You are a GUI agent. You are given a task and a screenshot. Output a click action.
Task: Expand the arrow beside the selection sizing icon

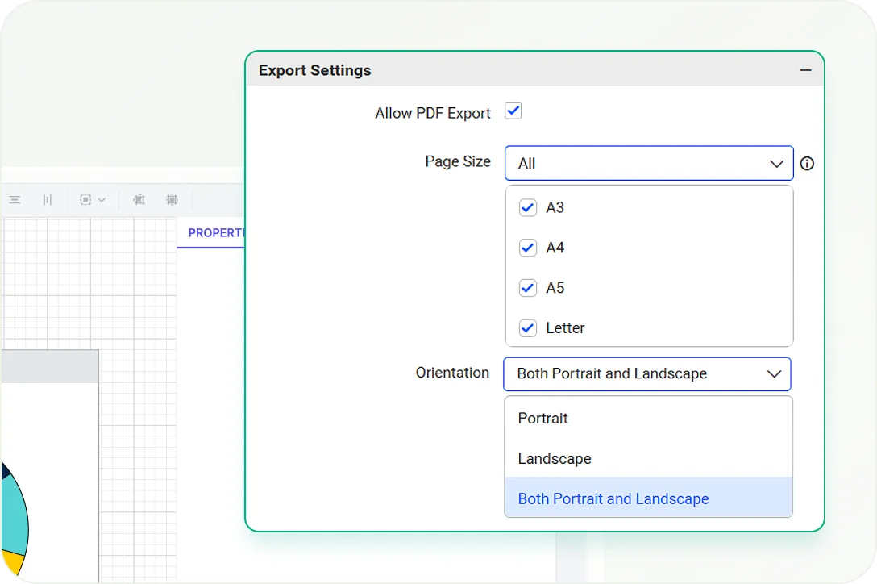102,200
